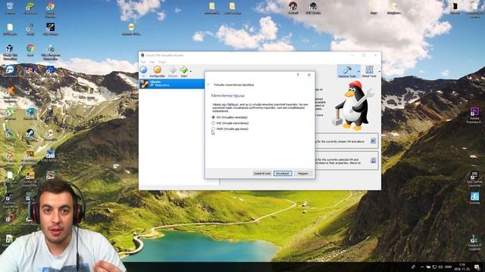Expand the Global Tools dropdown arrow
This screenshot has width=485, height=272.
click(379, 71)
